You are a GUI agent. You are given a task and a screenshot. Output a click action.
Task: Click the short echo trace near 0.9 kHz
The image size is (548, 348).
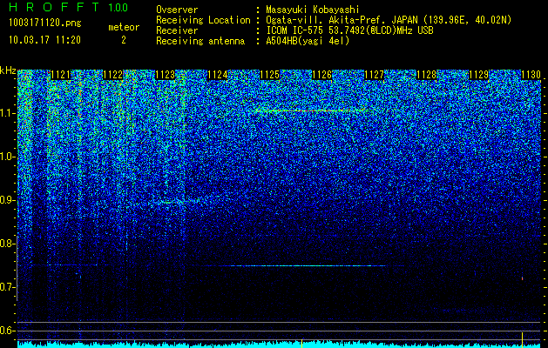[179, 201]
